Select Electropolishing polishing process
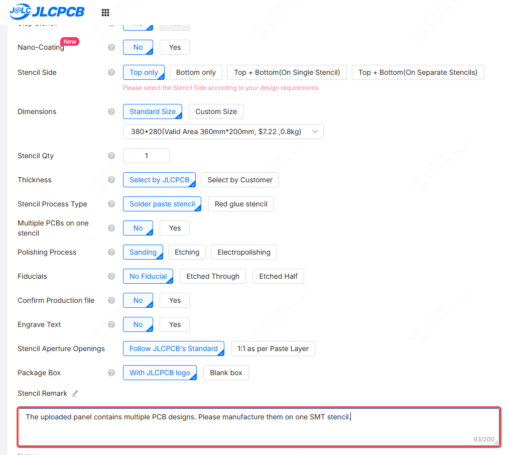Screen dimensions: 509x455 pos(244,252)
